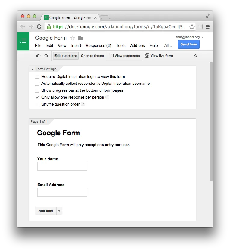Image resolution: width=230 pixels, height=251 pixels.
Task: Open Chrome hamburger menu icon
Action: point(207,26)
